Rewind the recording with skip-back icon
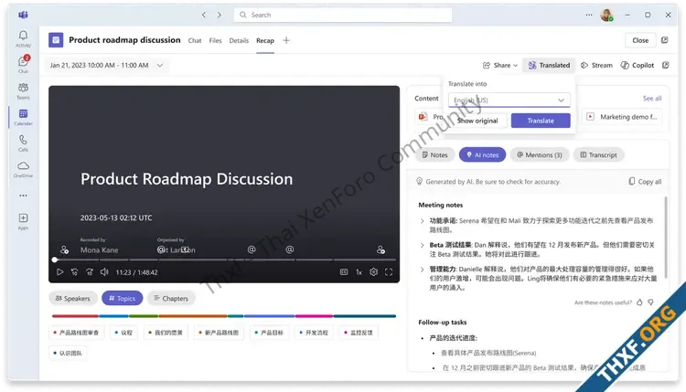The width and height of the screenshot is (686, 392). (75, 271)
